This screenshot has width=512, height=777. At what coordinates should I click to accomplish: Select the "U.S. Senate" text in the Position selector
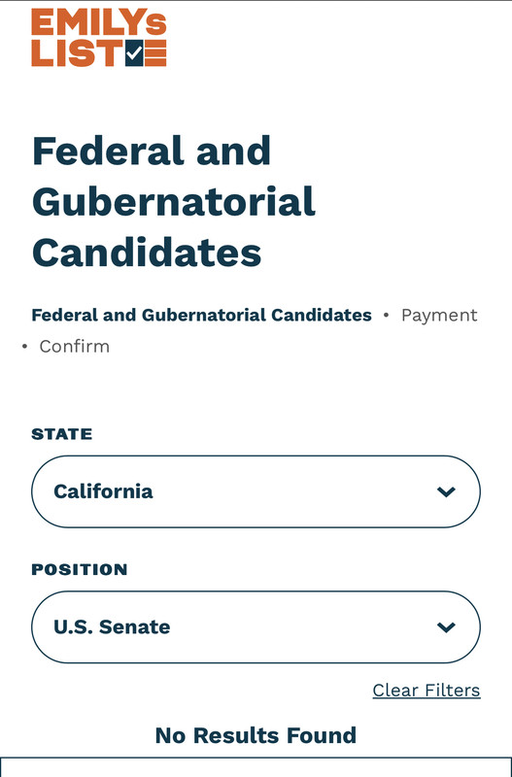112,626
